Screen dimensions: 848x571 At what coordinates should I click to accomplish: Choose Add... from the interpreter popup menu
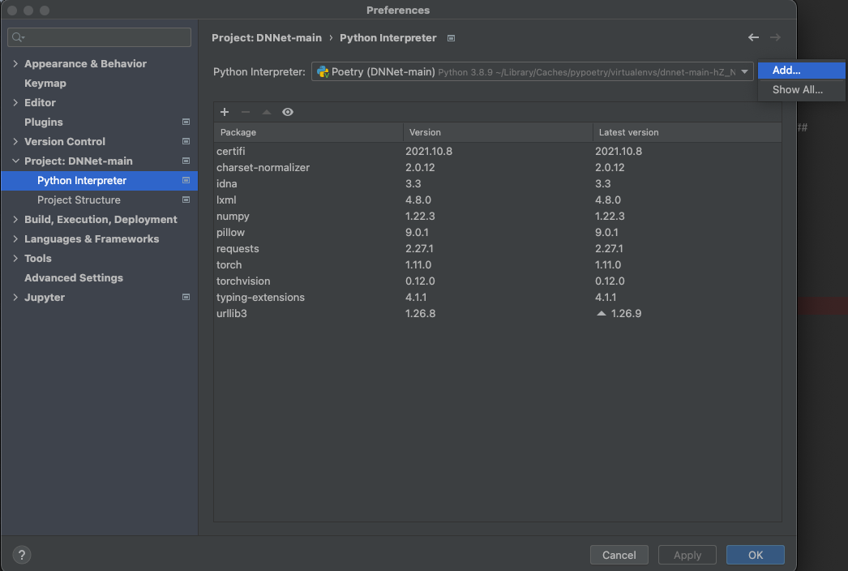[802, 71]
